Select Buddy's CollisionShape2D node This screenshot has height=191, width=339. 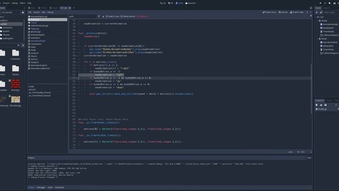click(329, 35)
